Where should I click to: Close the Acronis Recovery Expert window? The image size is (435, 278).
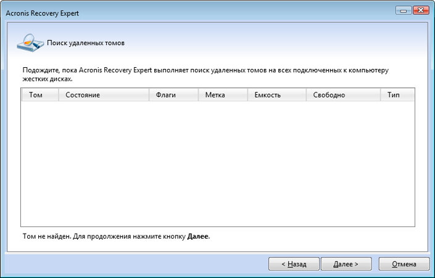(x=421, y=11)
